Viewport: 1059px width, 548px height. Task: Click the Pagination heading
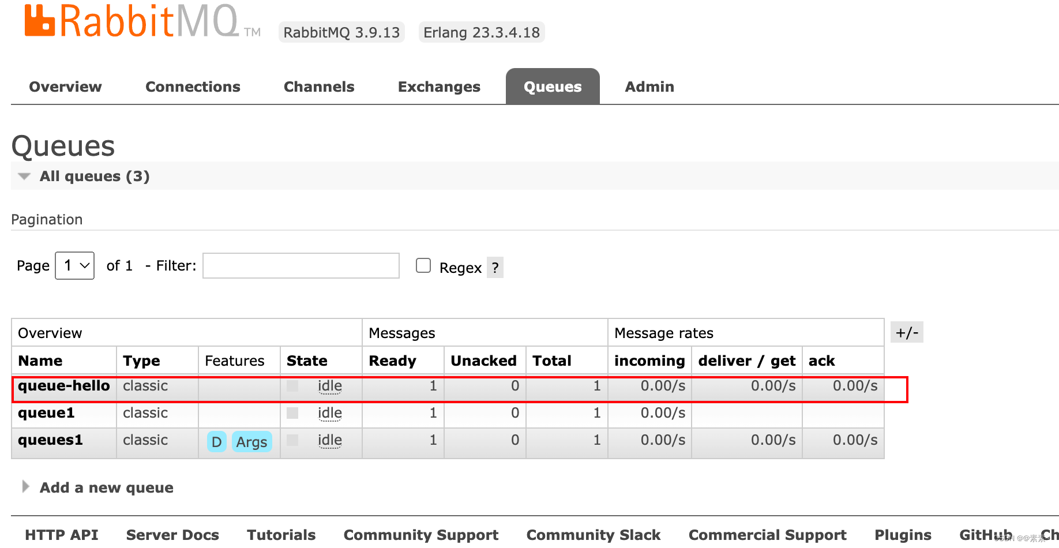click(47, 220)
